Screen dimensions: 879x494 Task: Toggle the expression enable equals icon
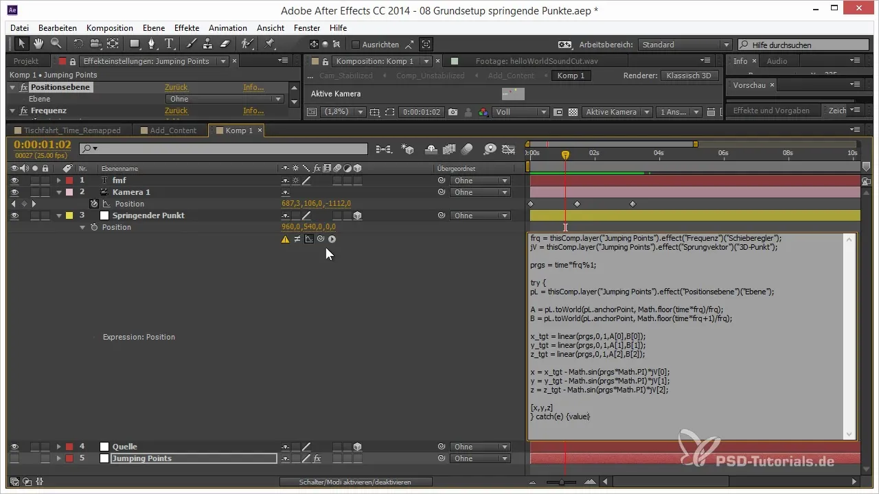(x=297, y=239)
